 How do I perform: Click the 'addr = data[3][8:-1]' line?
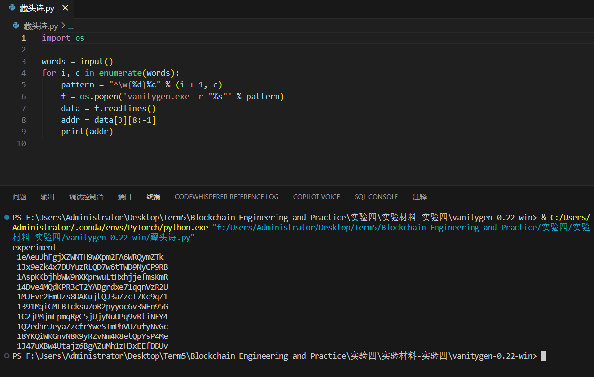pos(109,120)
